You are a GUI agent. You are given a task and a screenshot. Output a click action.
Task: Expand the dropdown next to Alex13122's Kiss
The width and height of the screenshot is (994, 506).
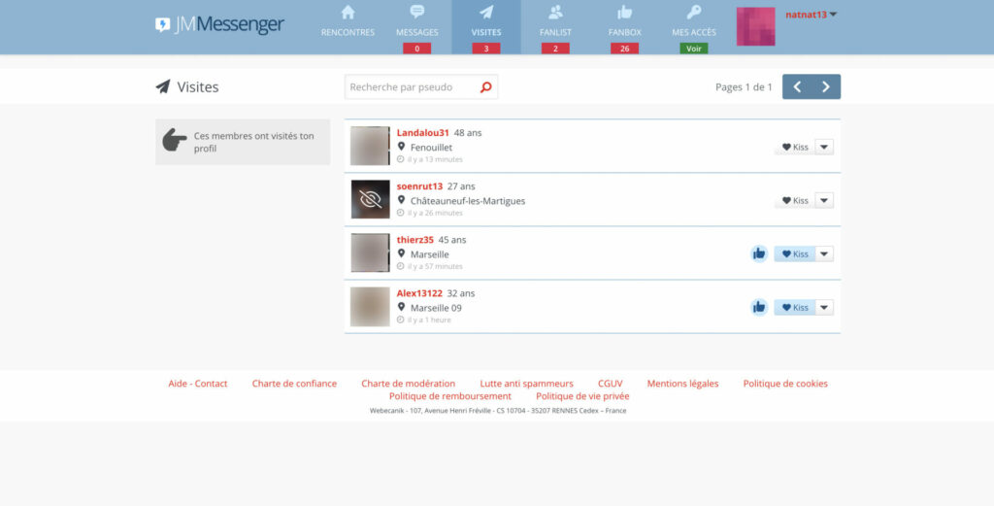pos(824,308)
